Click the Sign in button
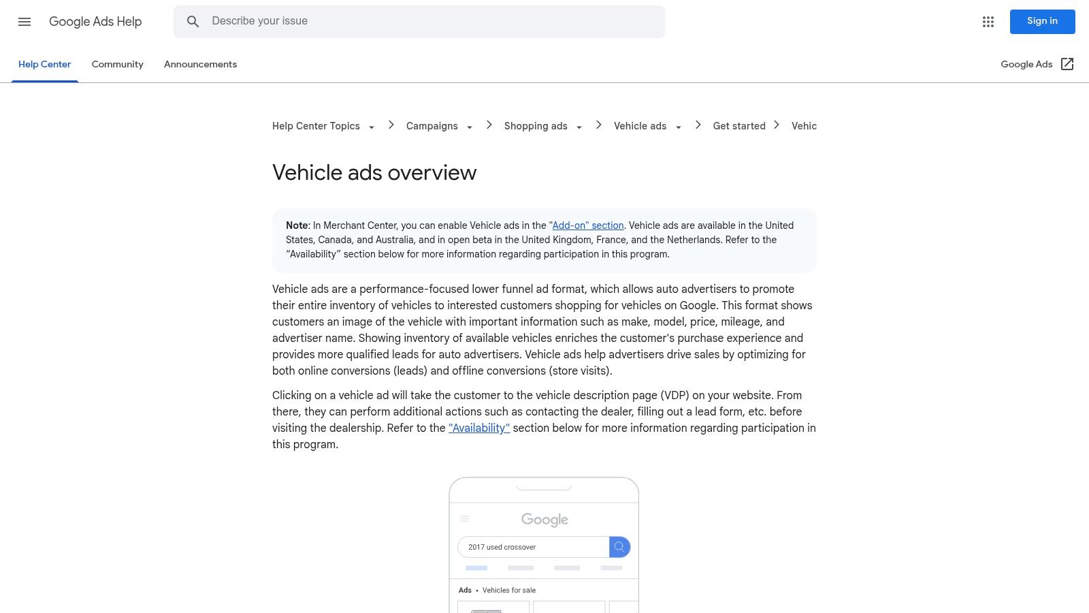1089x613 pixels. pyautogui.click(x=1042, y=21)
